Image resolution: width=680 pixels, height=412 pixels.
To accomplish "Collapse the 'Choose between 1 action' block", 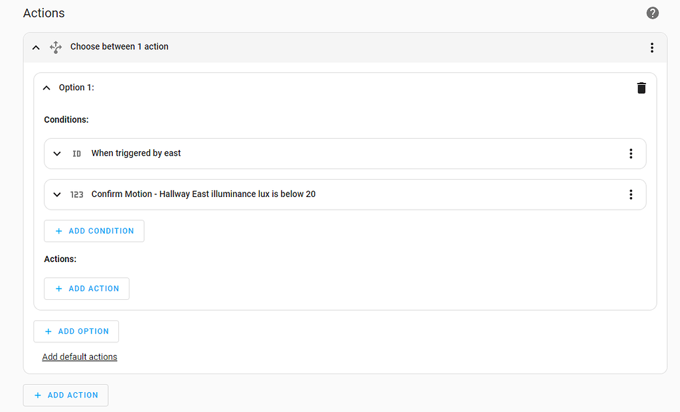I will tap(37, 47).
